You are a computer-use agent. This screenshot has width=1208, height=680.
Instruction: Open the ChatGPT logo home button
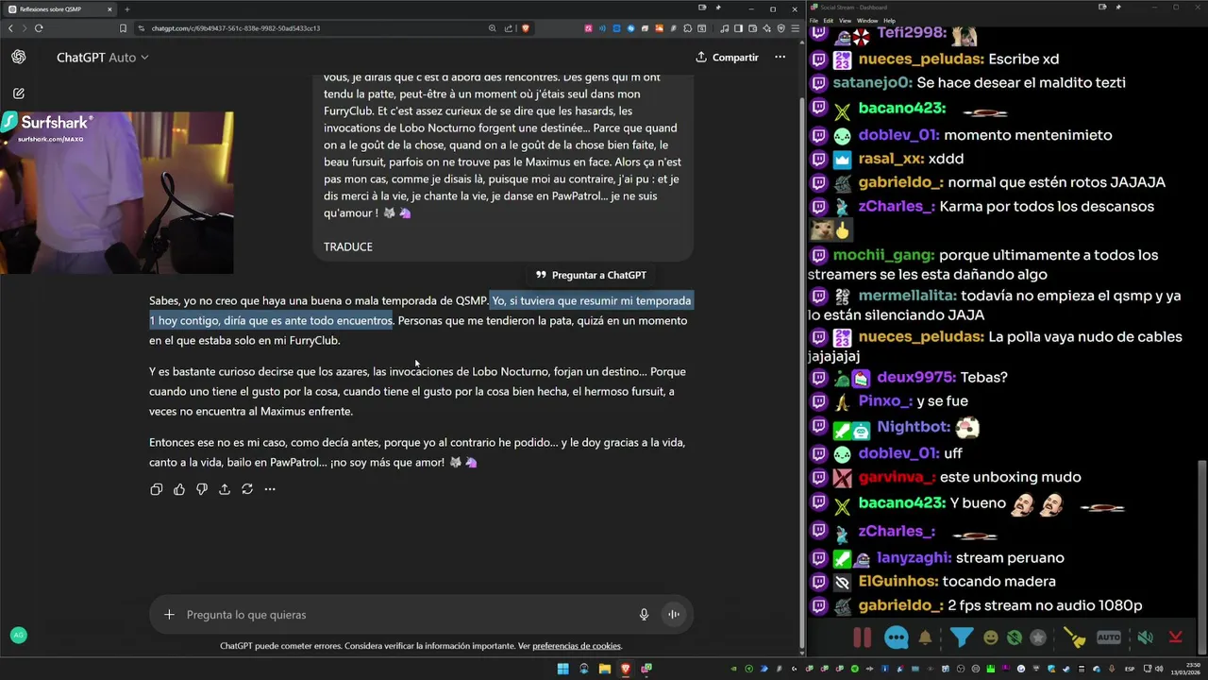click(x=18, y=57)
